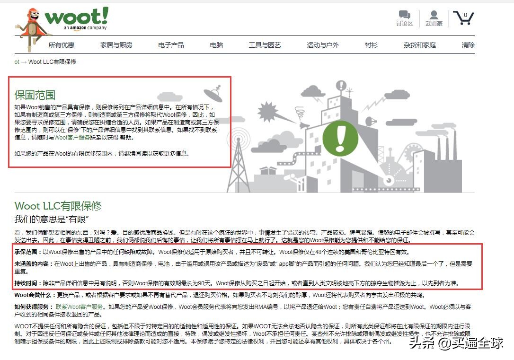Select the 衬衫 menu item
The image size is (514, 360).
(x=371, y=44)
